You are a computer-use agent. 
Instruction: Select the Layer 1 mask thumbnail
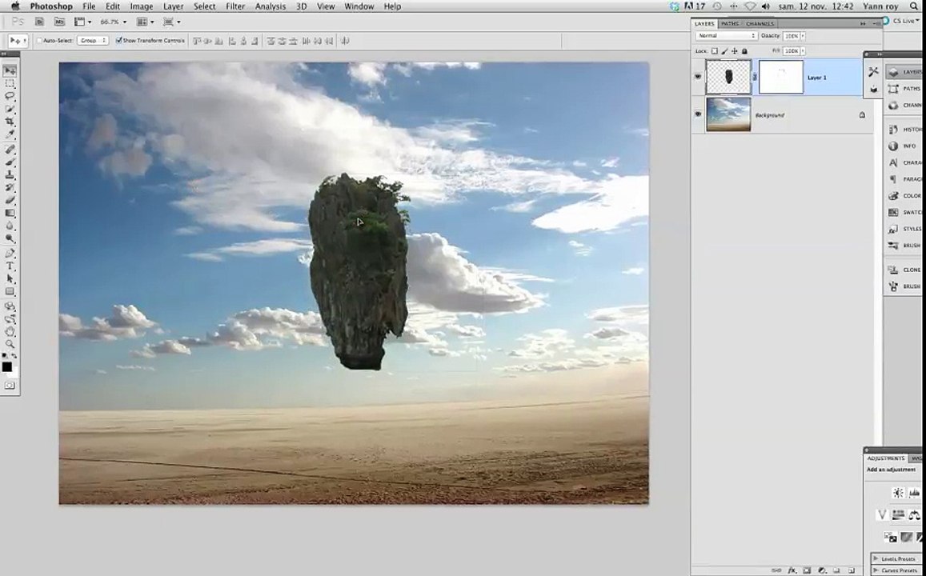780,77
